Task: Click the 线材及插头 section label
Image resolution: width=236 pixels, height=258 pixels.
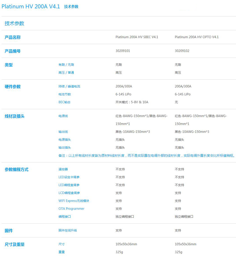Action: 14,116
